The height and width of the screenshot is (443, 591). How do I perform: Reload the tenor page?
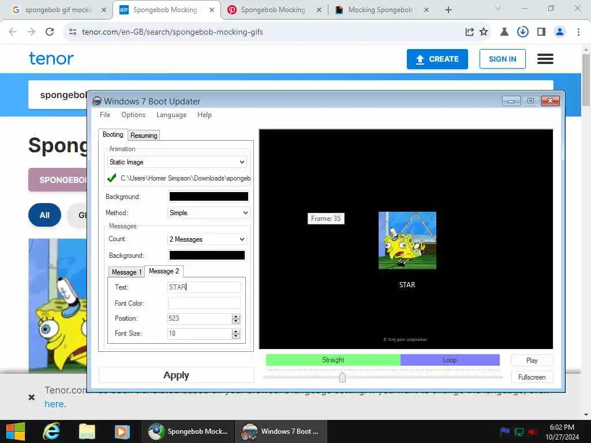point(50,32)
